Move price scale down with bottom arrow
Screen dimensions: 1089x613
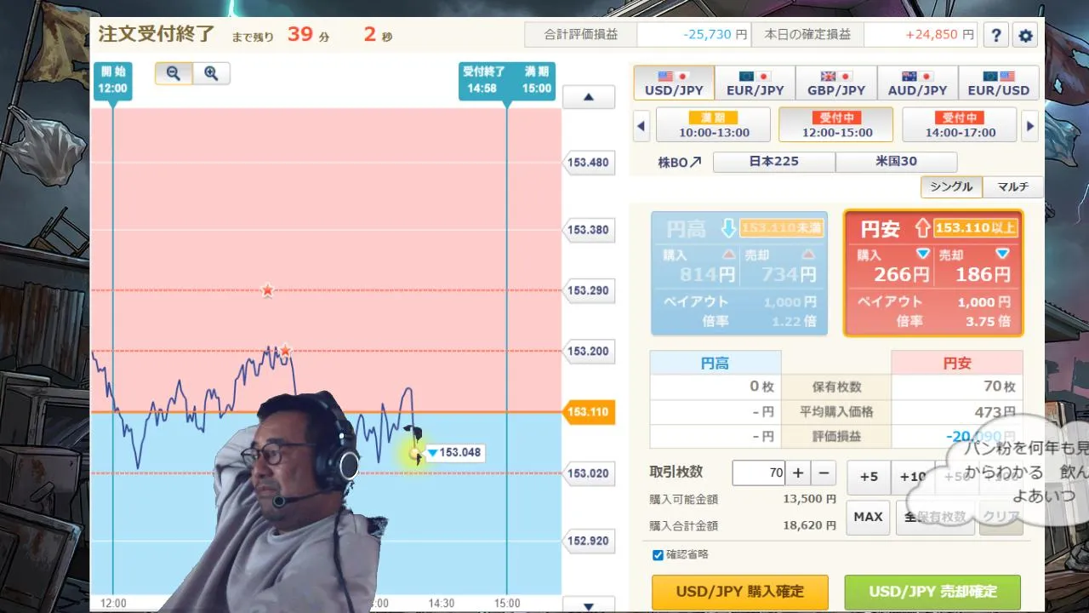click(588, 606)
